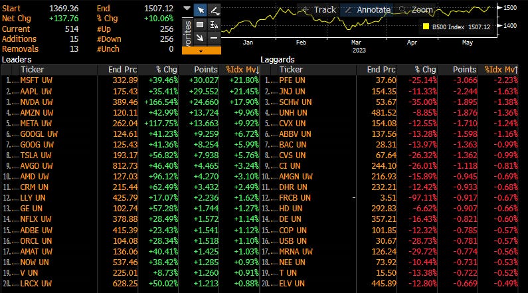The image size is (528, 293).
Task: Click the yellow B500 Index legend swatch
Action: click(x=426, y=27)
